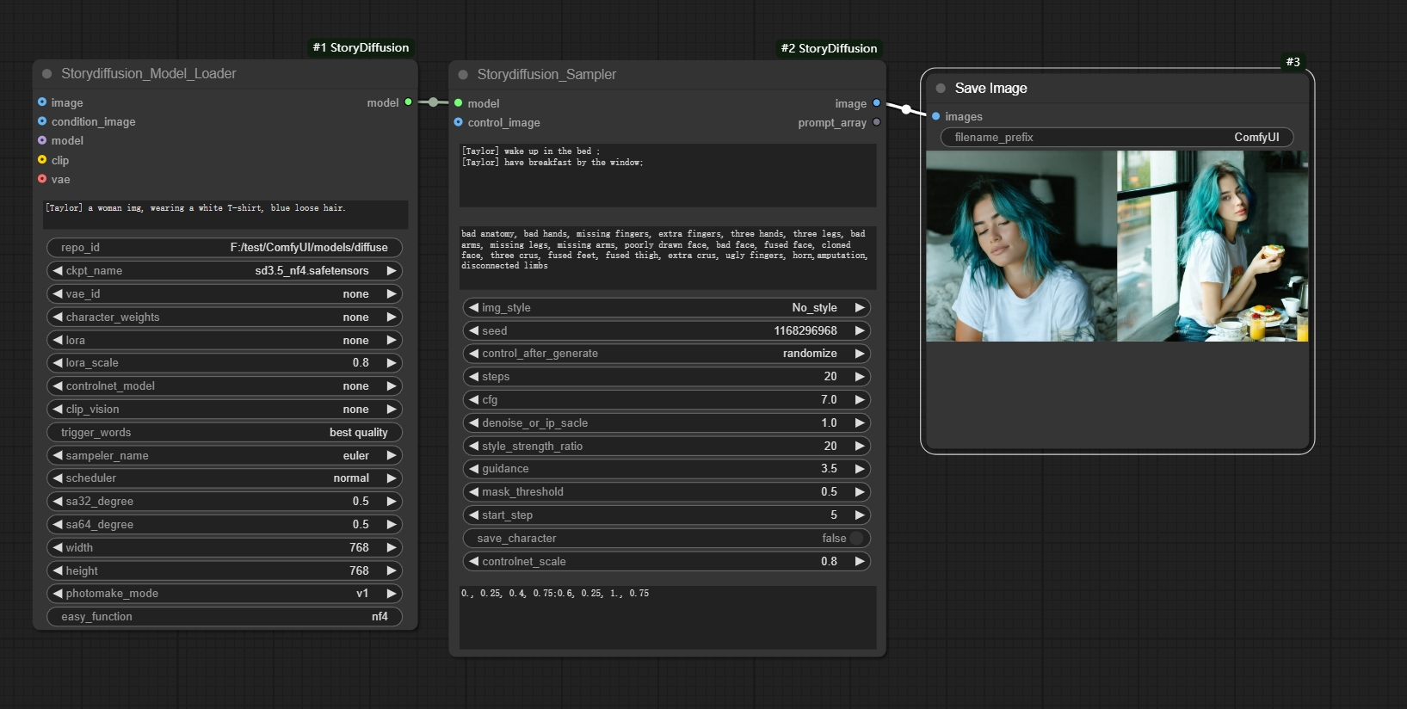Click the Storydiffusion_Model_Loader title bar
The width and height of the screenshot is (1407, 709).
click(x=225, y=74)
